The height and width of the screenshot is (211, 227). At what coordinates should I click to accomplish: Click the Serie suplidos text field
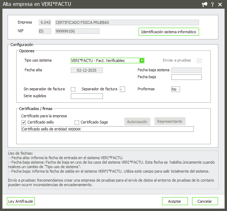click(x=87, y=96)
